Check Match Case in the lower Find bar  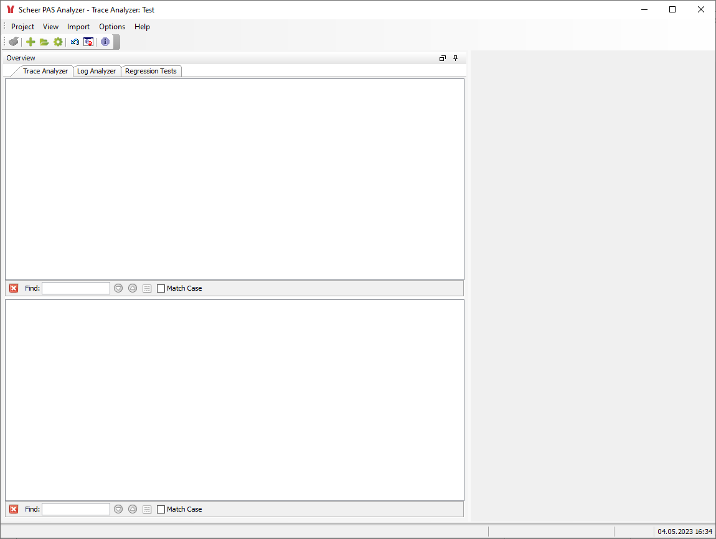[160, 509]
